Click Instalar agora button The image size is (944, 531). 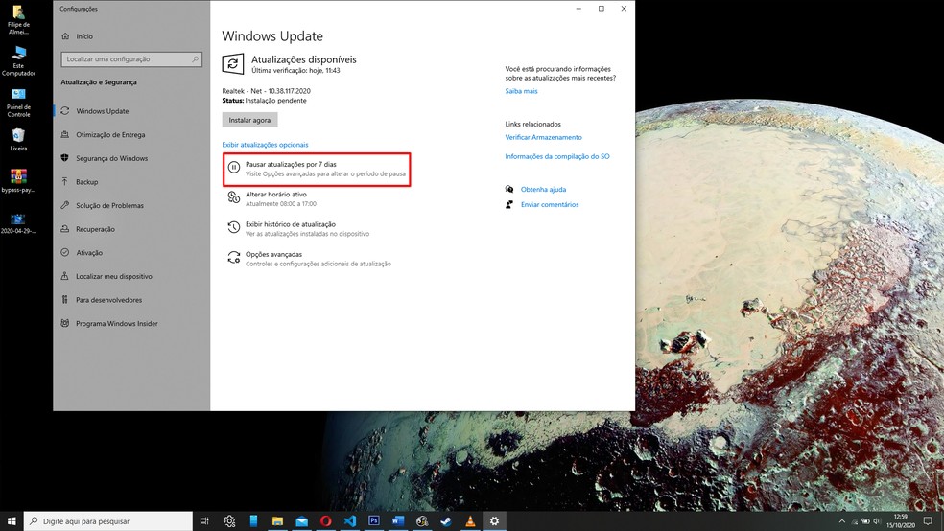pyautogui.click(x=249, y=120)
